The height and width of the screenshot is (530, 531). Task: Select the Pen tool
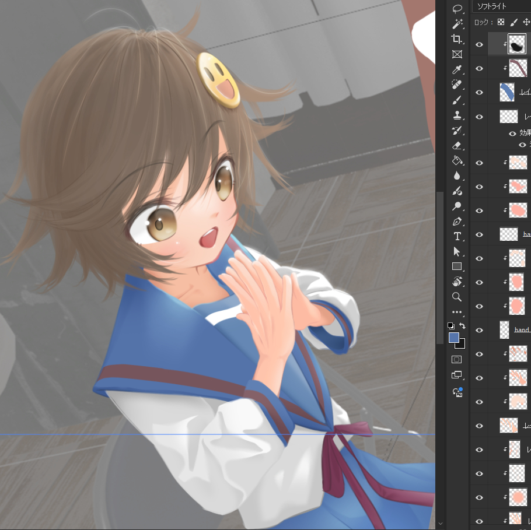tap(457, 222)
